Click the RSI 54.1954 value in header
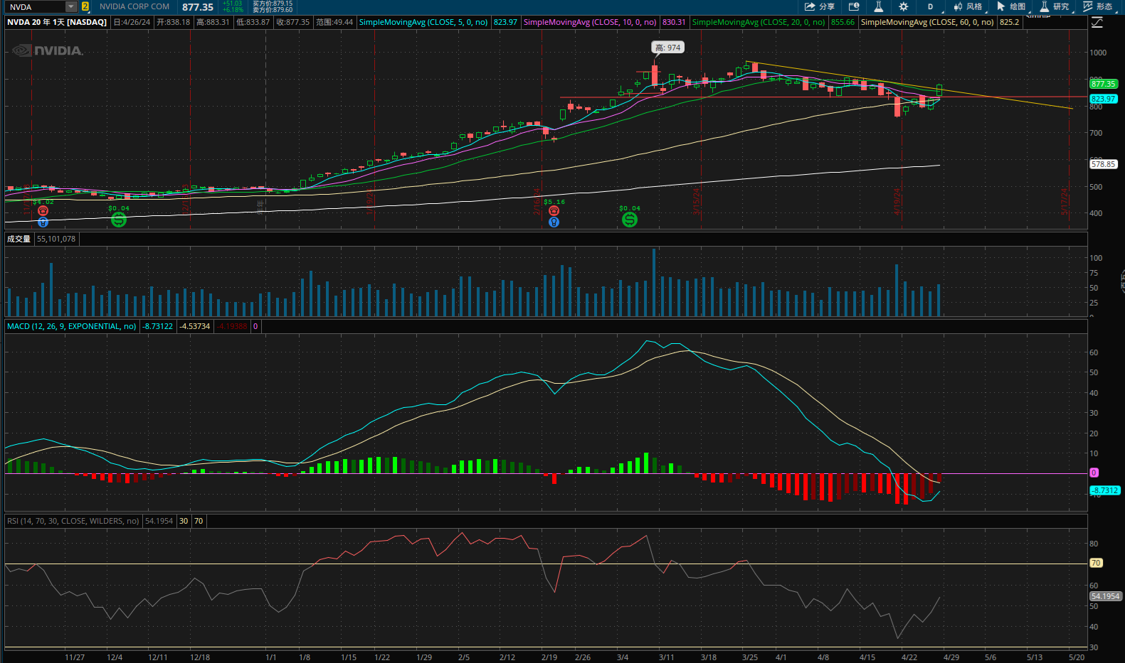This screenshot has height=663, width=1125. (x=159, y=521)
